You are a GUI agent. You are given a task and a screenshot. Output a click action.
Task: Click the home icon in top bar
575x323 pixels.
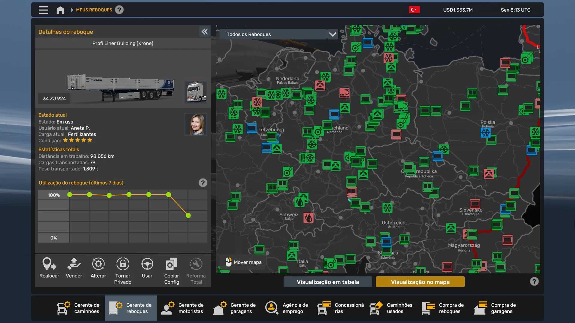pos(60,10)
